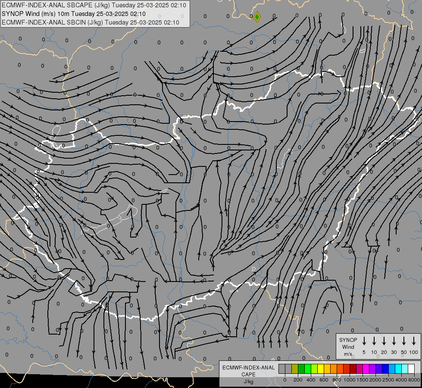This screenshot has height=388, width=422.
Task: Click the SYNOP Wind m/s legend label
Action: [348, 347]
